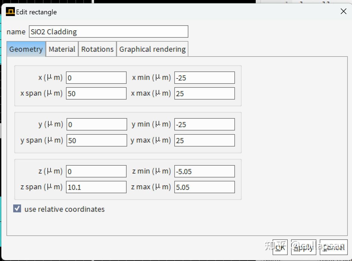Toggle the use relative coordinates checkbox
The height and width of the screenshot is (261, 352).
coord(17,208)
